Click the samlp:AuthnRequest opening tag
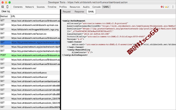 [74, 21]
